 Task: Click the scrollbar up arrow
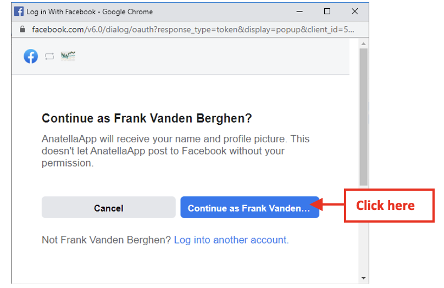click(363, 43)
